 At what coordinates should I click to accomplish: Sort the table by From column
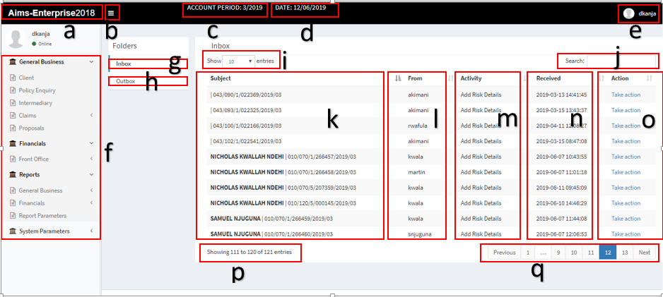tap(415, 78)
